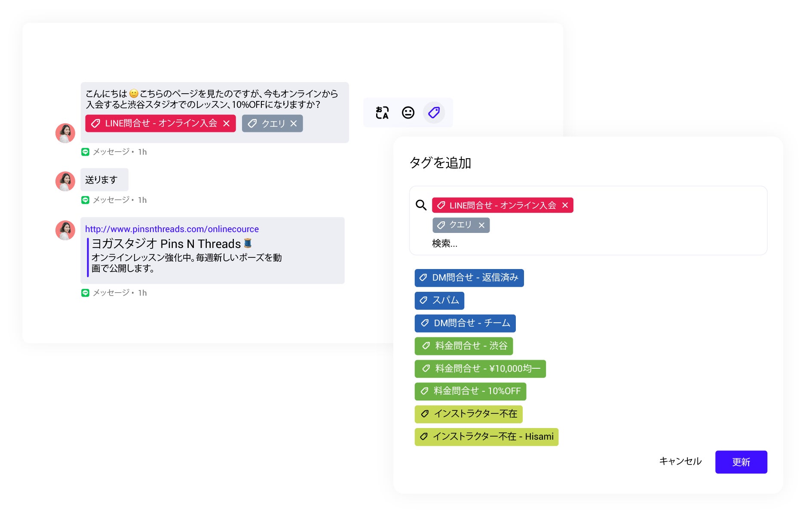Click the 更新 update button
The height and width of the screenshot is (520, 809).
pyautogui.click(x=741, y=462)
